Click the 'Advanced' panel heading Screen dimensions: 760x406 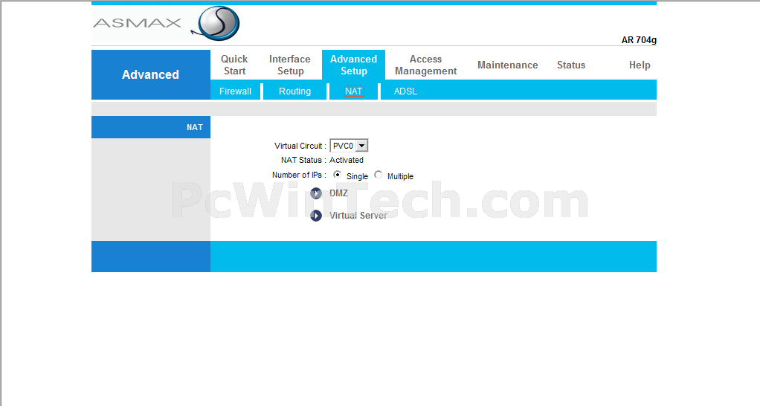pos(150,74)
